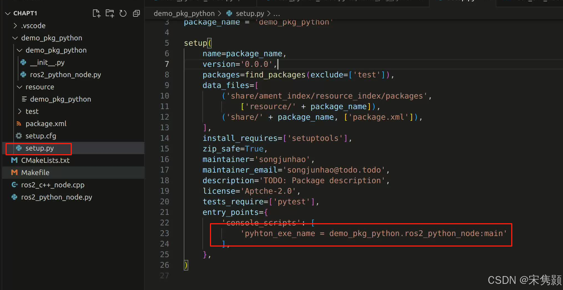The height and width of the screenshot is (290, 563).
Task: Click on name=package_name text
Action: coord(242,53)
